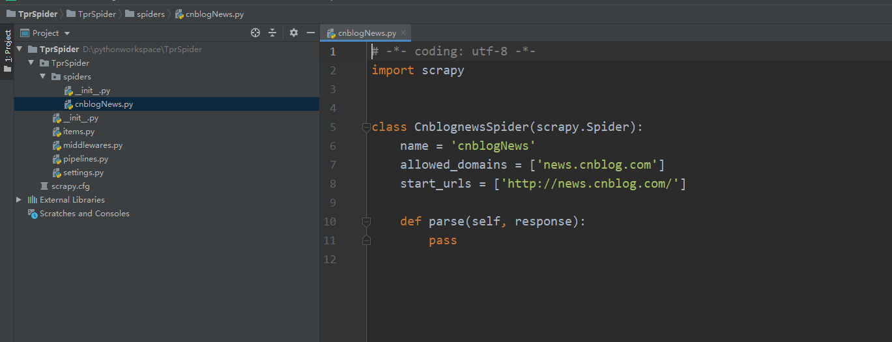Click the fold end marker at line 11
This screenshot has height=342, width=892.
click(x=366, y=240)
